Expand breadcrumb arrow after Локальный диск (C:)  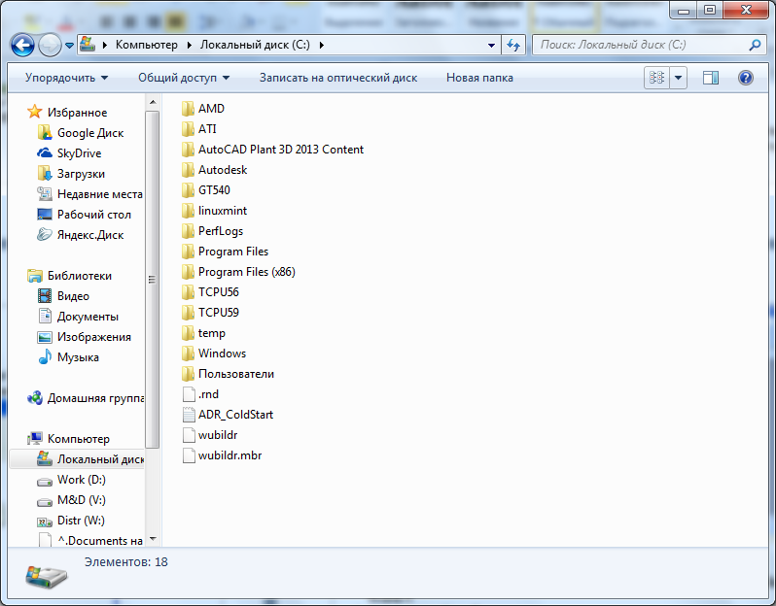point(322,45)
